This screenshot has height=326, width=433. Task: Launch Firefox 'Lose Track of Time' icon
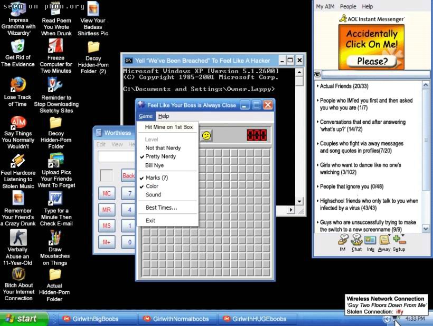tap(17, 92)
